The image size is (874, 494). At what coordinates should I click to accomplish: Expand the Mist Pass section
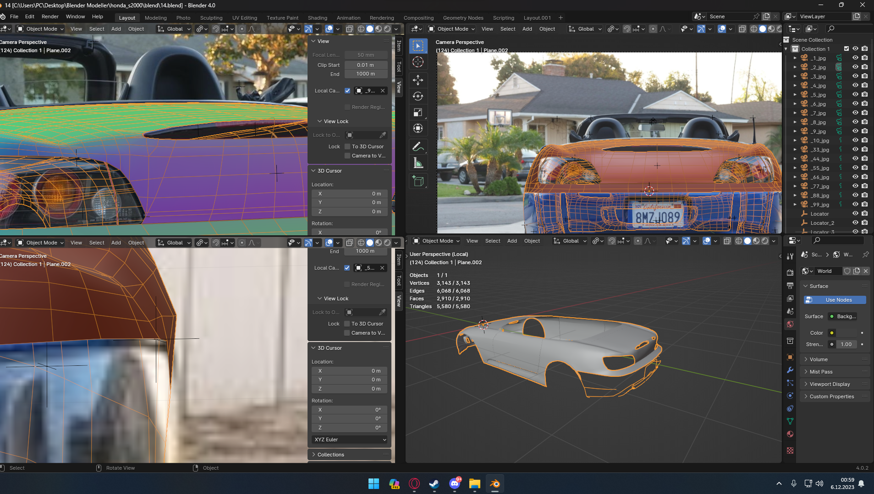[x=821, y=372]
